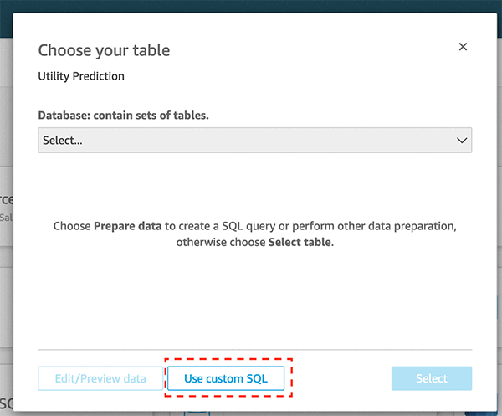Image resolution: width=502 pixels, height=416 pixels.
Task: Click the dark header bar behind the dialog
Action: [251, 6]
